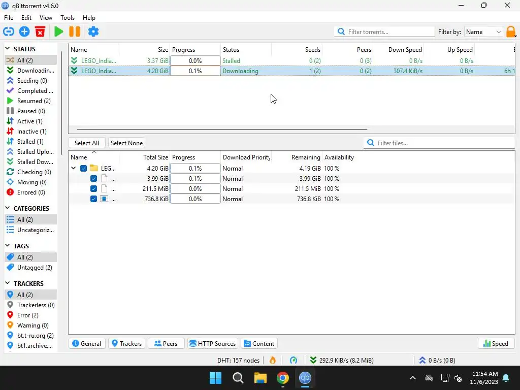This screenshot has height=390, width=520.
Task: Select the Stalled (1) status filter
Action: pyautogui.click(x=30, y=142)
